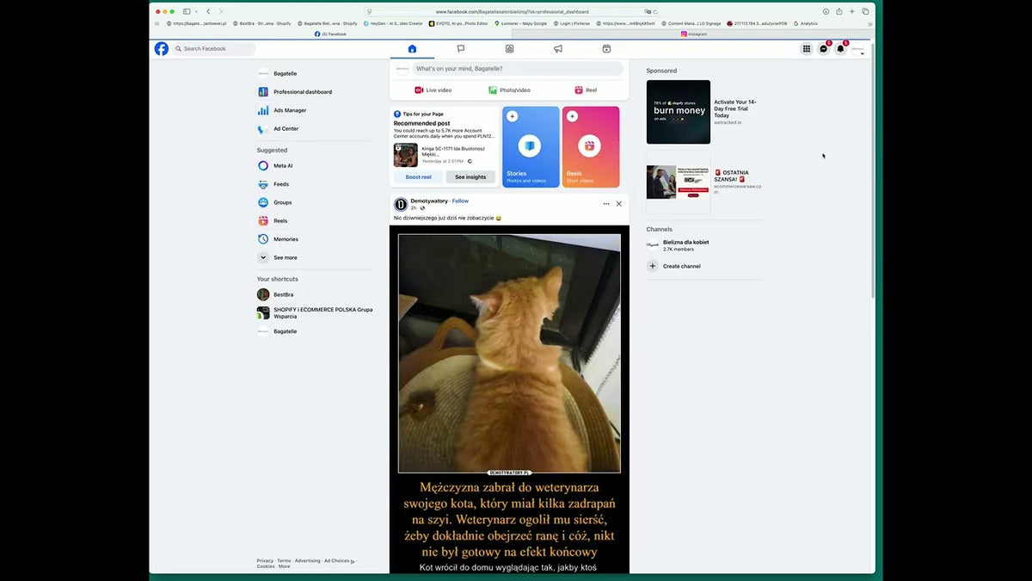The width and height of the screenshot is (1032, 581).
Task: Open the Stories card
Action: pos(531,147)
